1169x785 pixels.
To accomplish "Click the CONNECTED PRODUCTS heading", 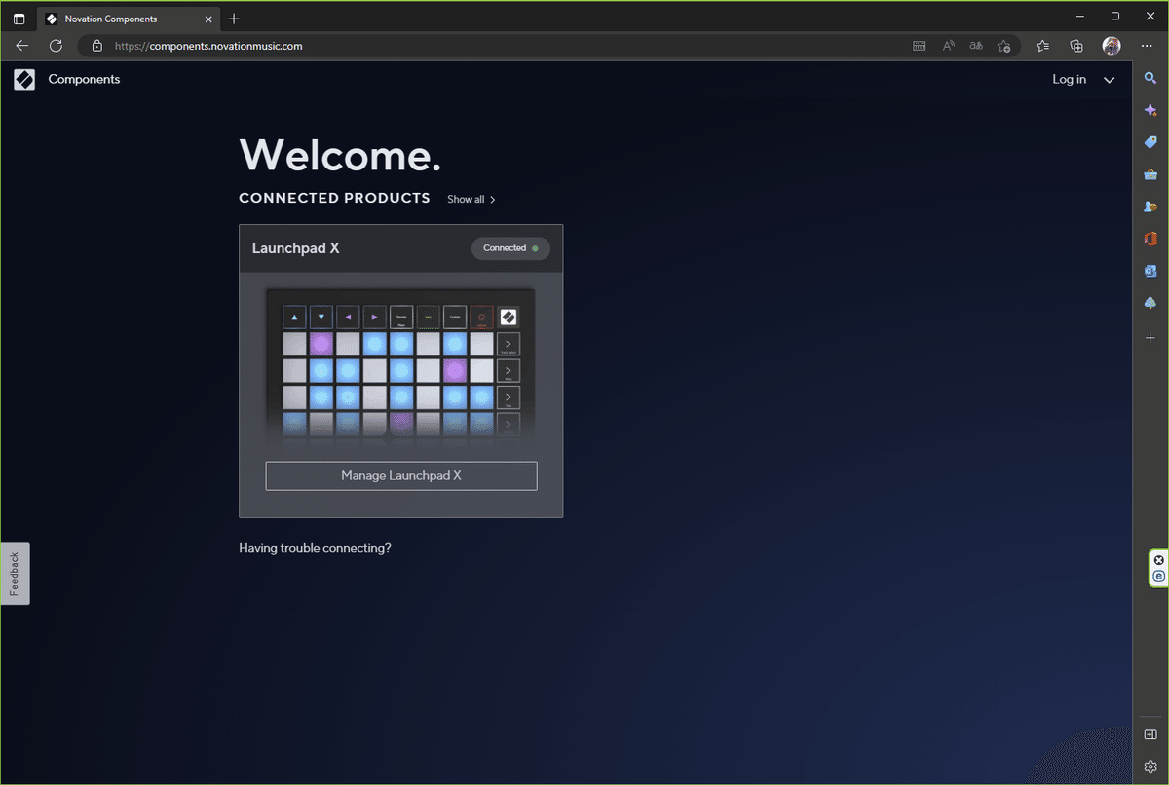I will coord(334,198).
